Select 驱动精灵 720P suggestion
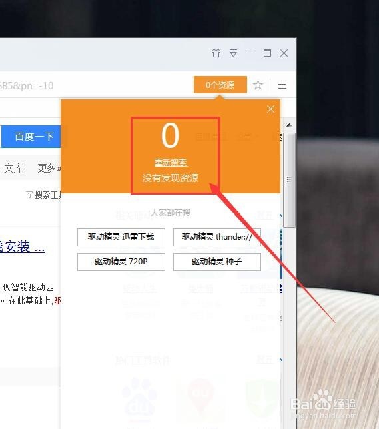This screenshot has width=379, height=429. pyautogui.click(x=121, y=262)
